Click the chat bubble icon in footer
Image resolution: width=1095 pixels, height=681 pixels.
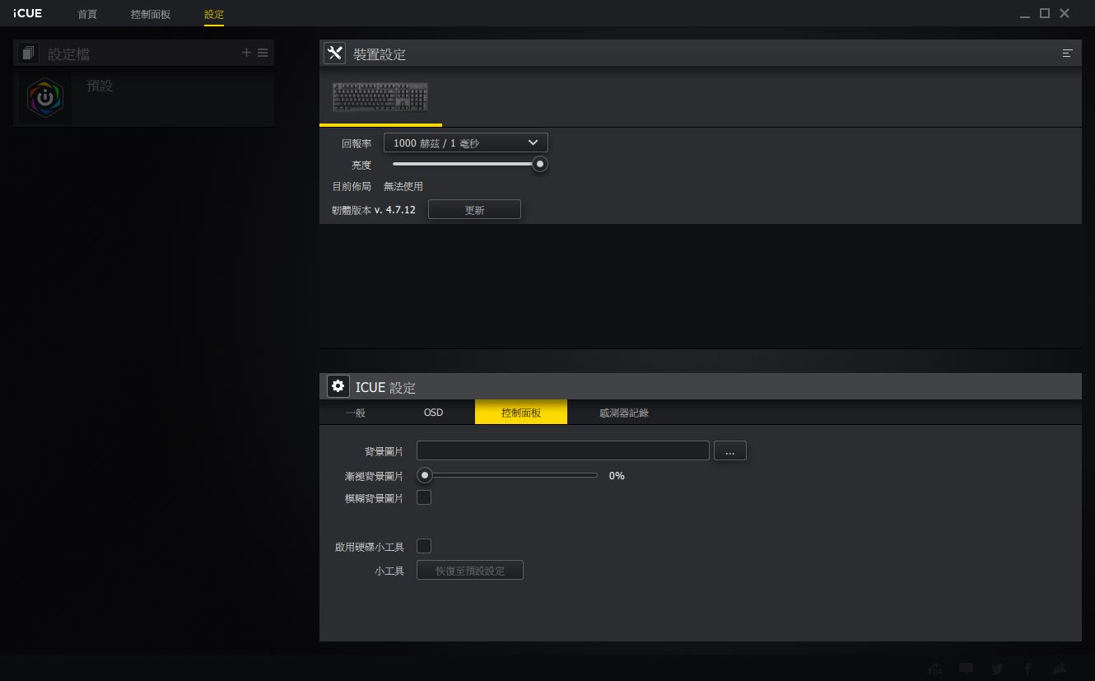click(x=967, y=669)
